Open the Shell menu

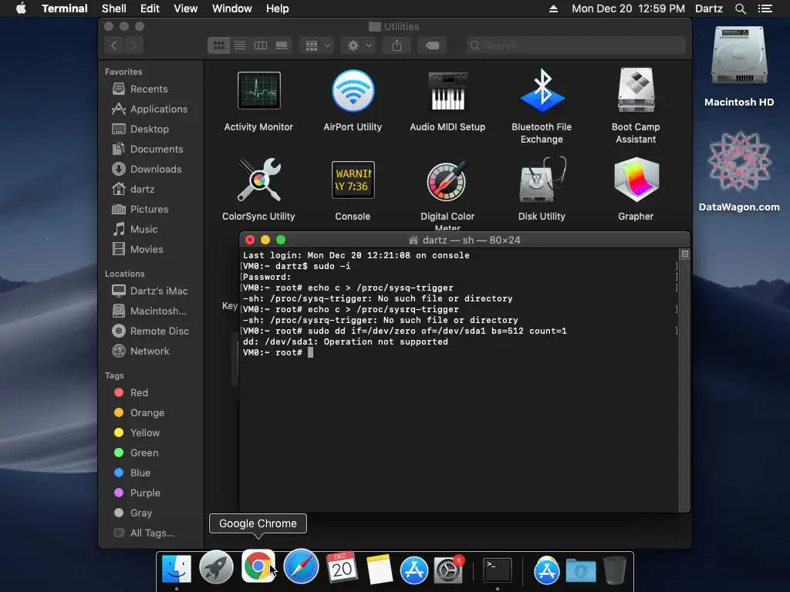click(114, 8)
